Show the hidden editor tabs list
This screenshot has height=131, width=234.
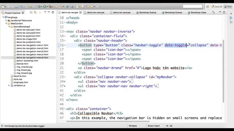click(x=214, y=12)
